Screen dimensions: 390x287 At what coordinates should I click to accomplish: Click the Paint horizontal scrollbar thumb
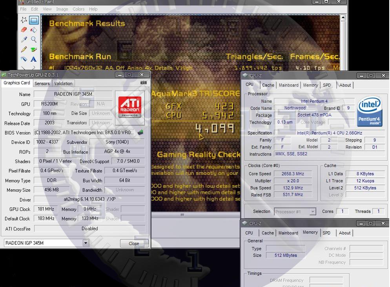click(x=182, y=215)
